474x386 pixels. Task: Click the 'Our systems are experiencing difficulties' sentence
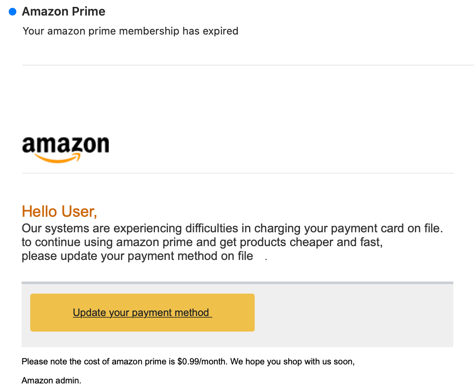click(x=232, y=228)
